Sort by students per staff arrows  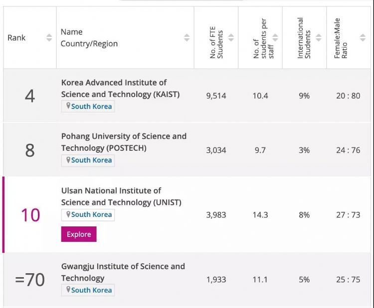[275, 38]
